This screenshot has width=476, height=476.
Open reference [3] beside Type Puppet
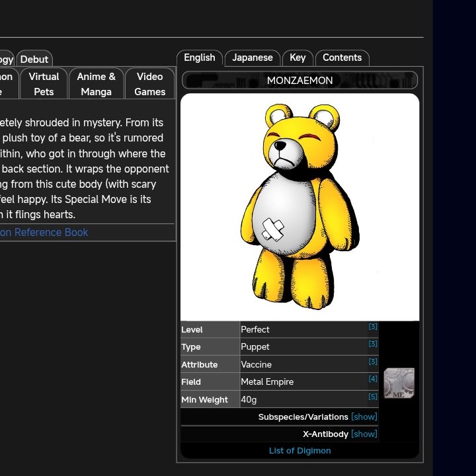point(373,344)
